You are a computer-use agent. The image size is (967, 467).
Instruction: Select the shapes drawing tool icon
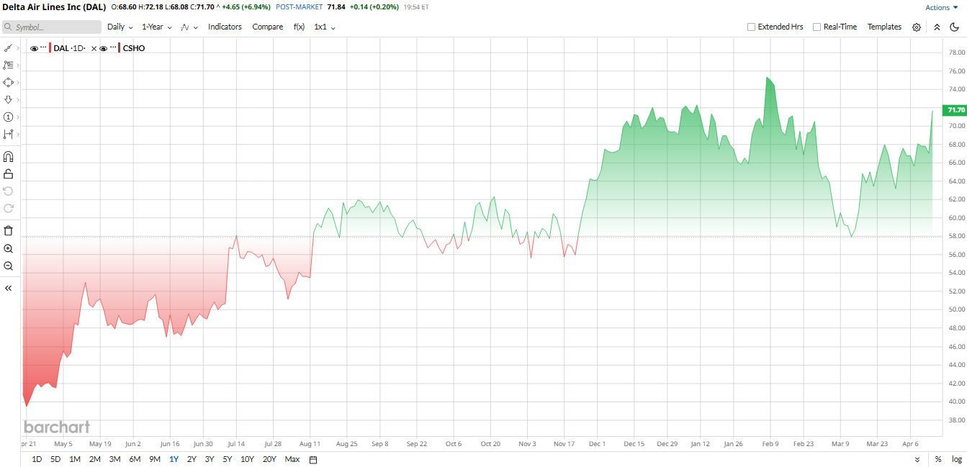point(9,82)
